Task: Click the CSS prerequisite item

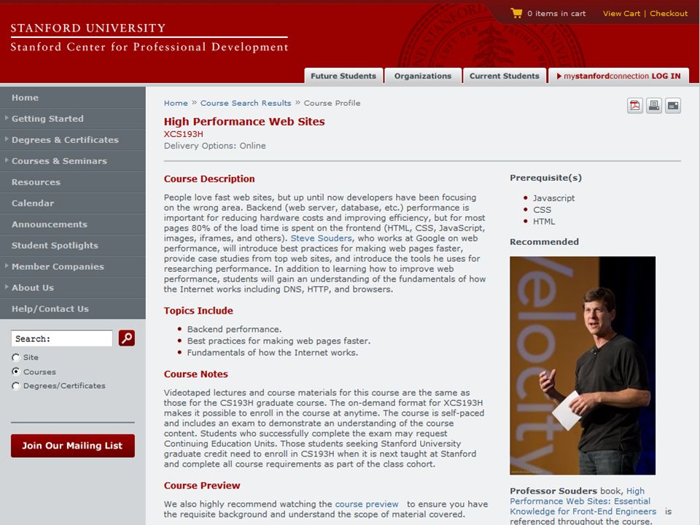Action: point(542,210)
